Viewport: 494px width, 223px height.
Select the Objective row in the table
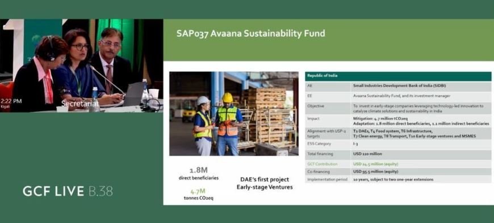[x=398, y=108]
